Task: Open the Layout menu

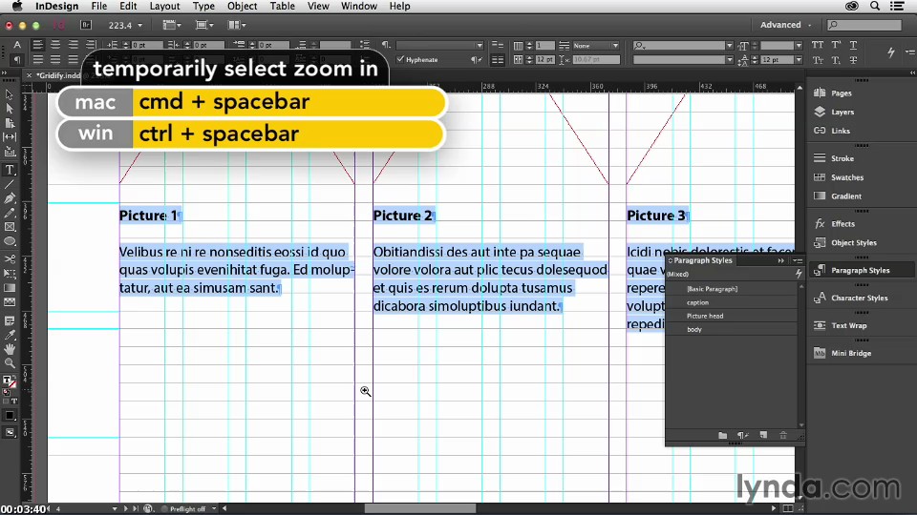Action: [x=164, y=6]
